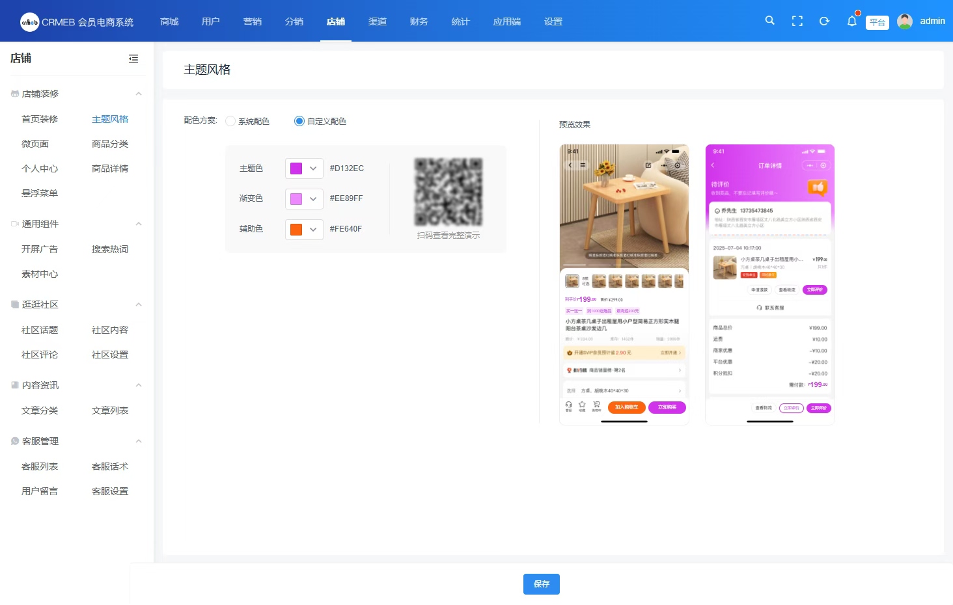The width and height of the screenshot is (953, 605).
Task: Collapse the sidebar menu icon
Action: (133, 59)
